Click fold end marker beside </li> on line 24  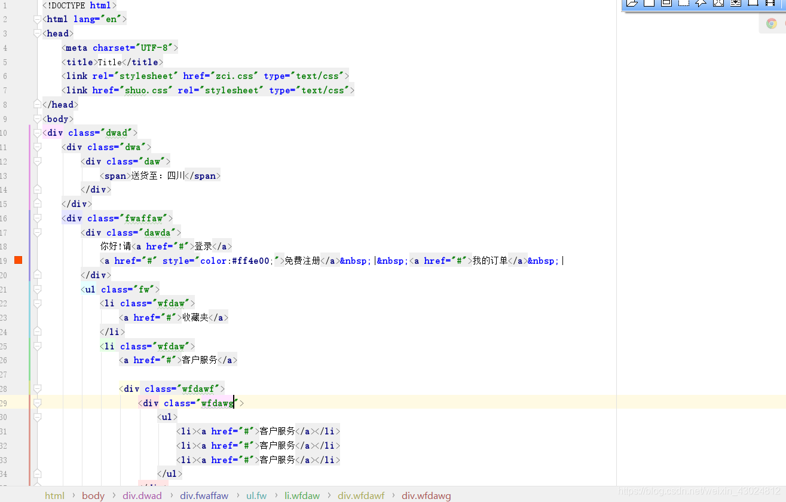[38, 332]
